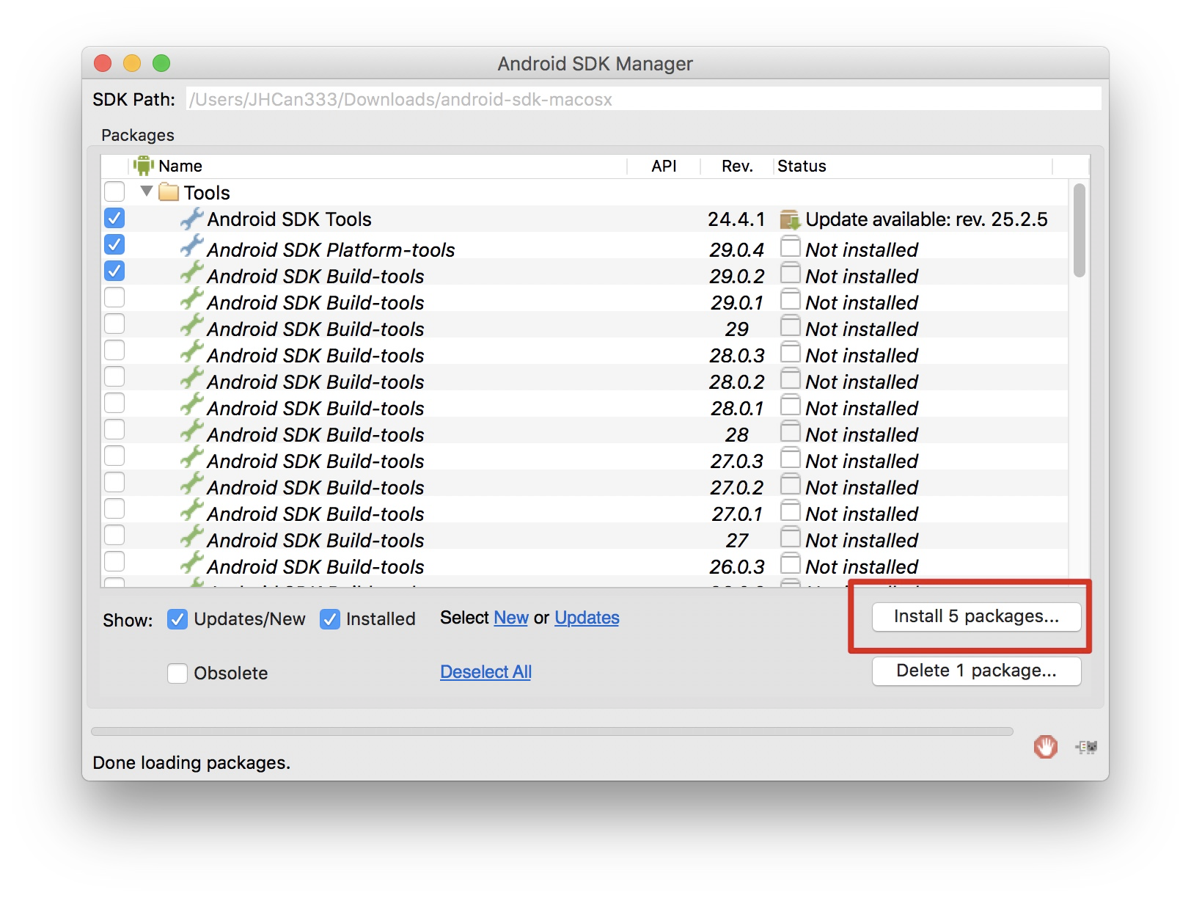The height and width of the screenshot is (898, 1191).
Task: Click wrench icon for Android SDK Tools
Action: click(191, 219)
